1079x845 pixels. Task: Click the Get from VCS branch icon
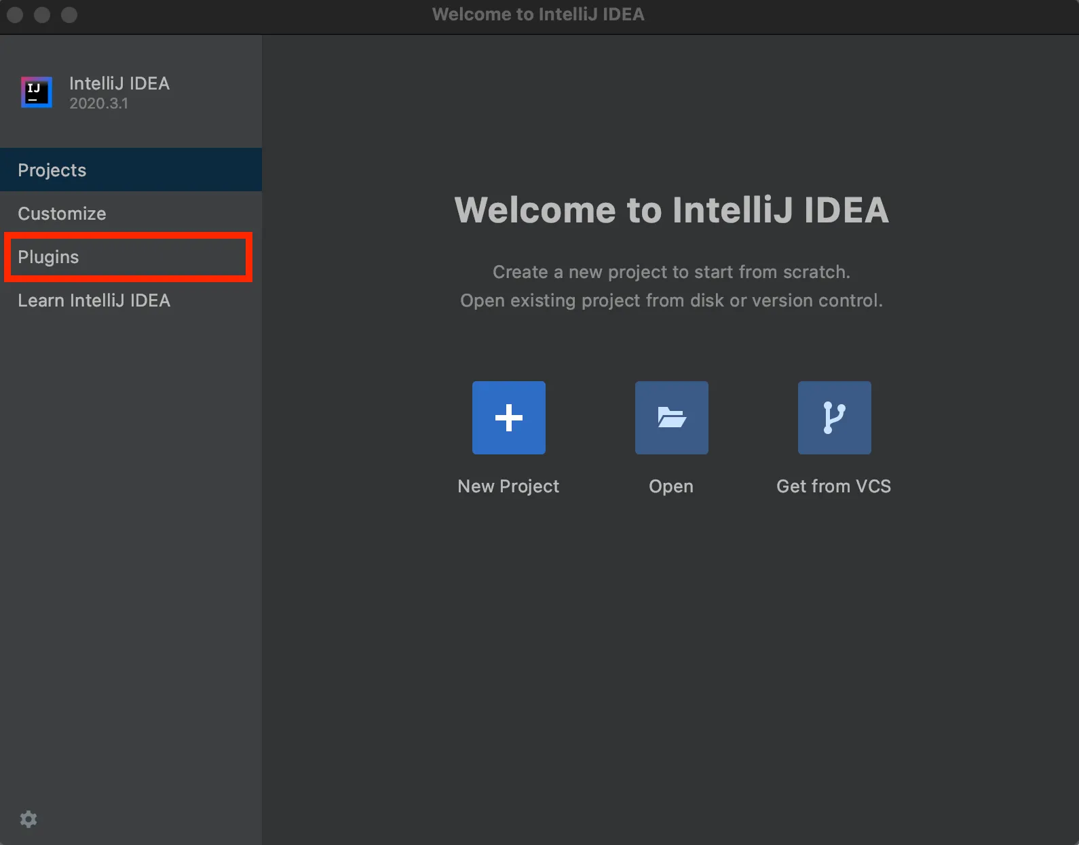[835, 418]
